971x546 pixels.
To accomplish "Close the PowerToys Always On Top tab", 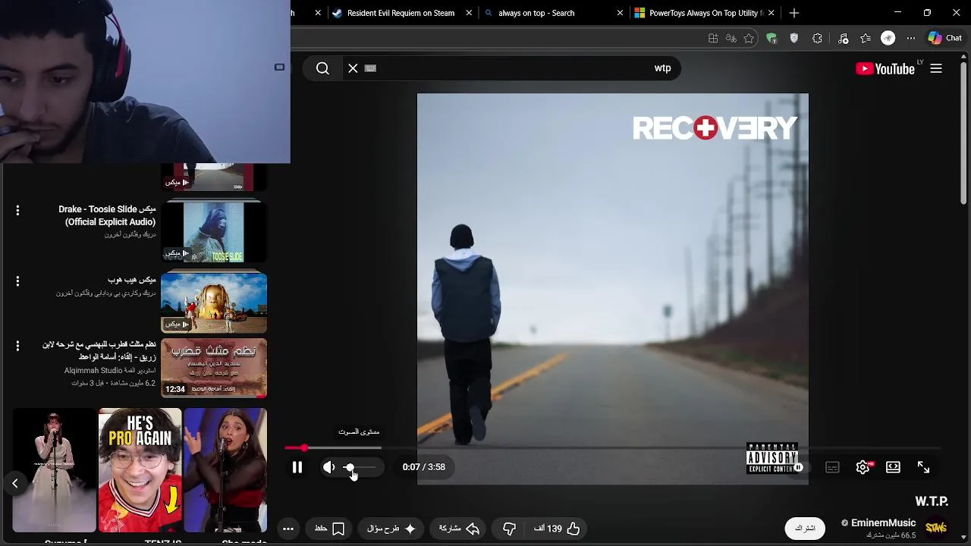I will pyautogui.click(x=771, y=13).
